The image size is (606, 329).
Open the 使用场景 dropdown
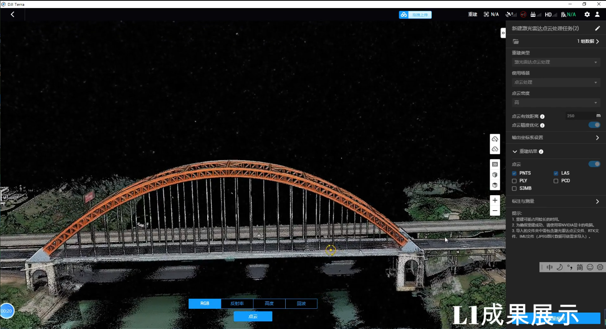coord(556,82)
